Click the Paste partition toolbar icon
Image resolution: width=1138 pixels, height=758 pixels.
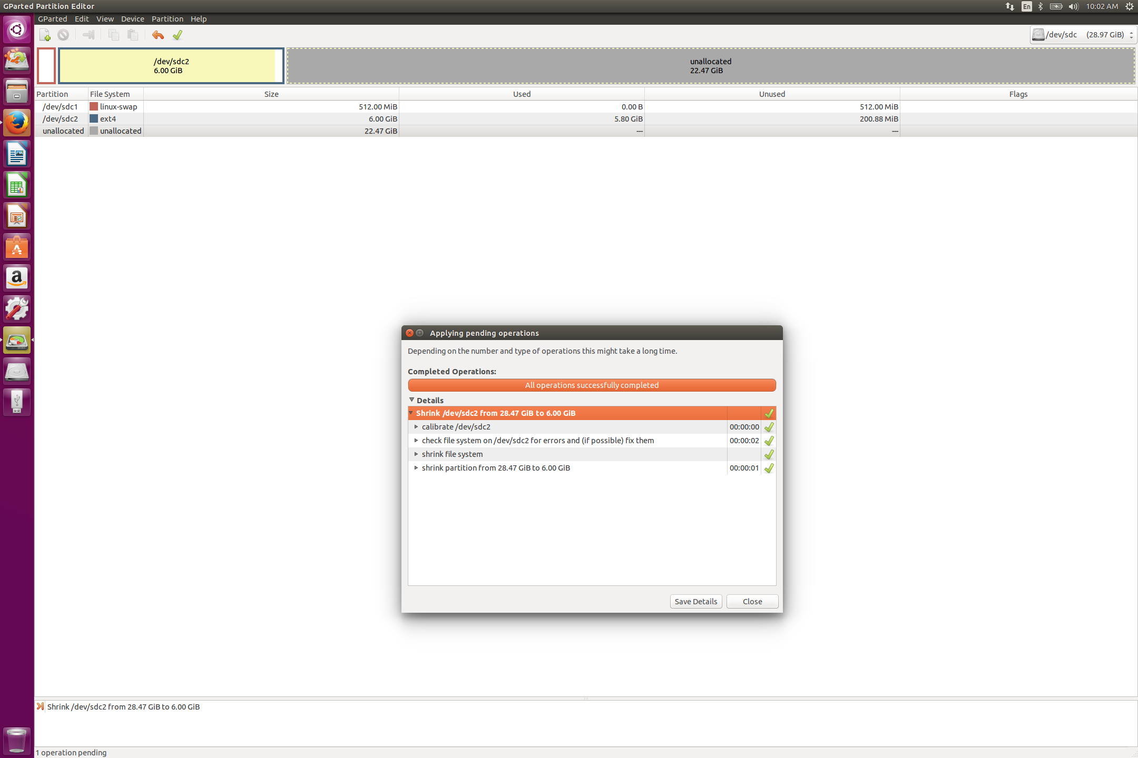coord(133,35)
